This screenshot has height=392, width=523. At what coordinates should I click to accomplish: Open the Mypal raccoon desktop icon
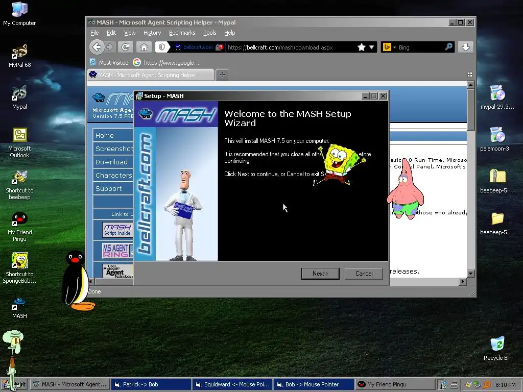[x=19, y=97]
